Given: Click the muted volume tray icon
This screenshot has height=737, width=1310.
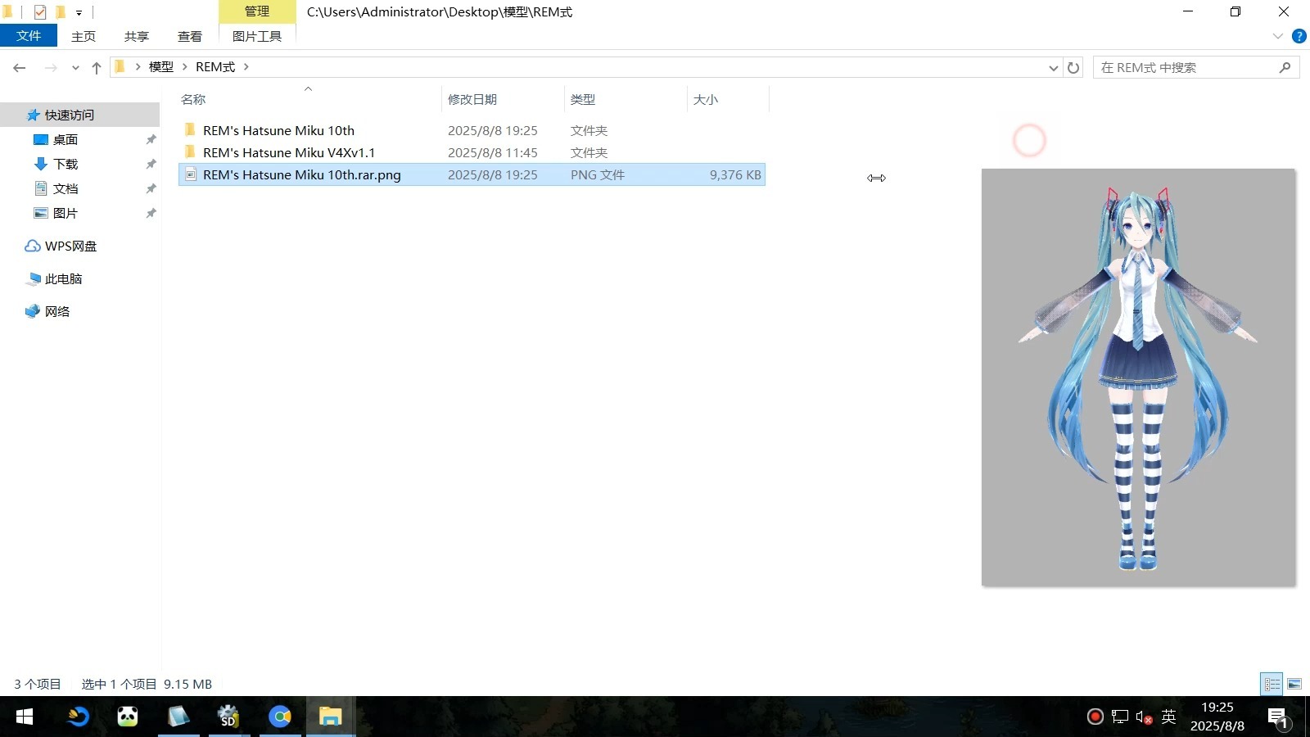Looking at the screenshot, I should pyautogui.click(x=1144, y=717).
